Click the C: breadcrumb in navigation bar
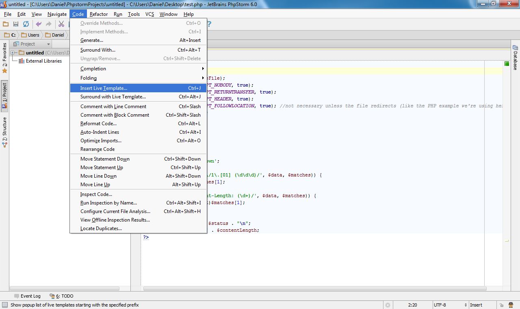 9,35
